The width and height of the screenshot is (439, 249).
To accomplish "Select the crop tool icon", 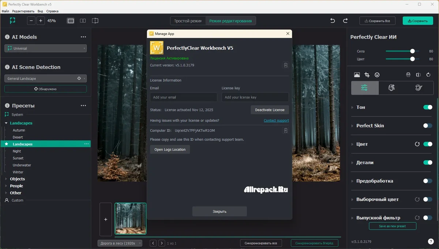I will click(367, 75).
